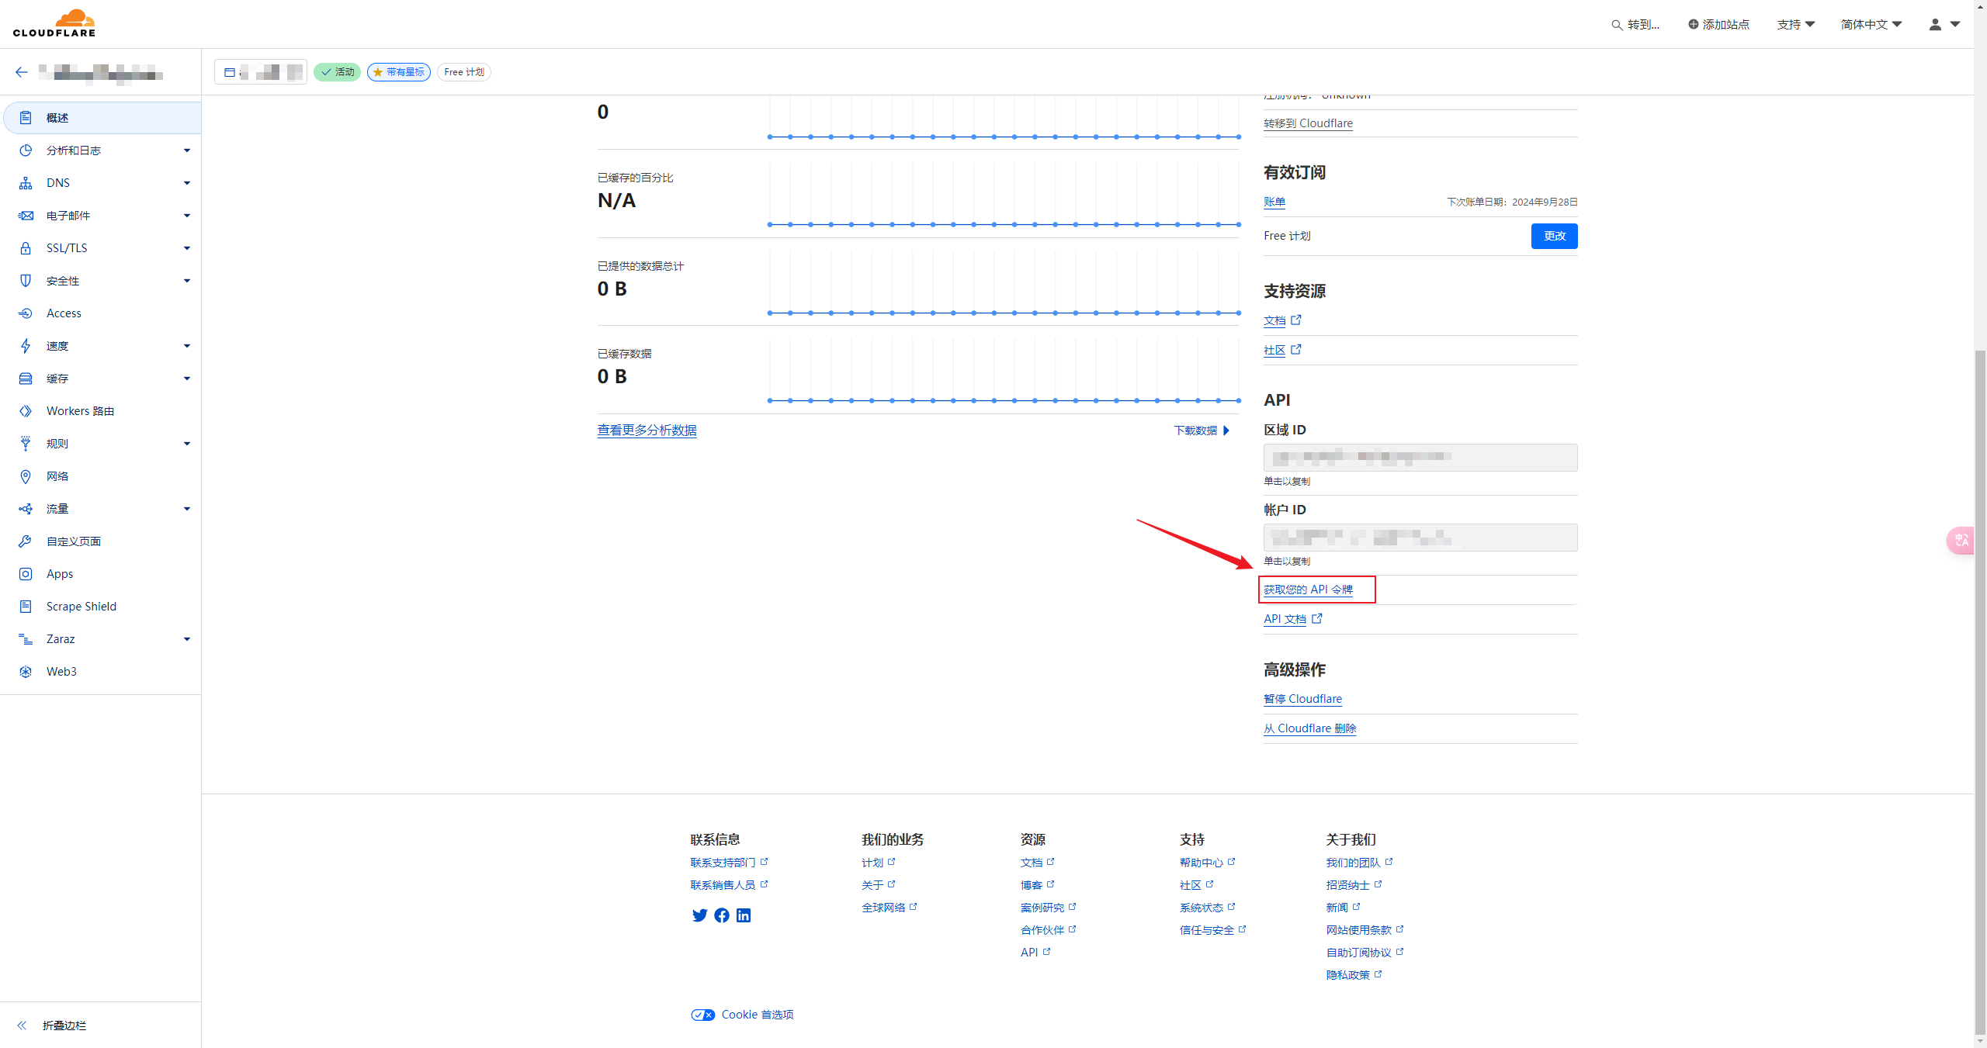Toggle the Cookie 首选项 switch
The image size is (1987, 1048).
pos(703,1015)
